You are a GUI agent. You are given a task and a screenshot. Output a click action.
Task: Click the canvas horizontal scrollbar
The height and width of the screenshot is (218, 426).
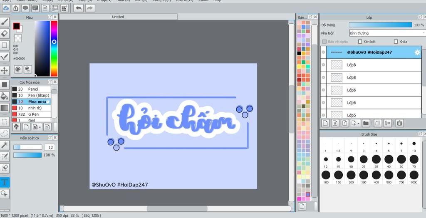tap(177, 209)
